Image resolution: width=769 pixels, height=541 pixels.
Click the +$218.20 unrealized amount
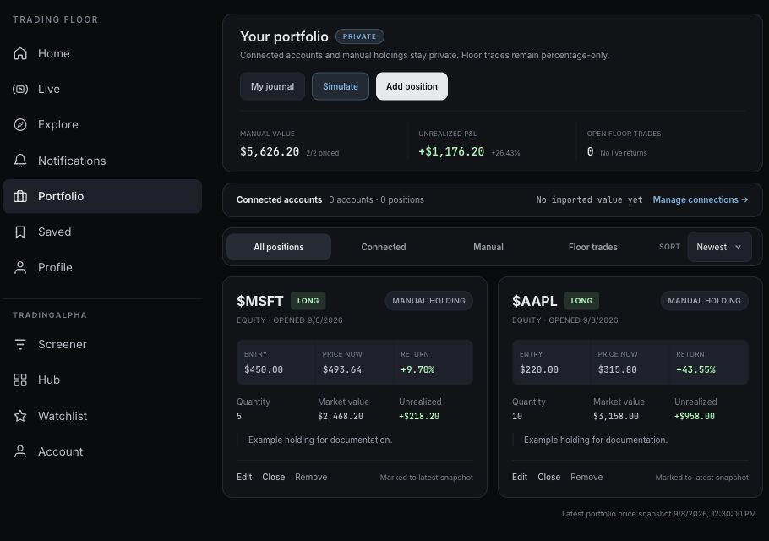(419, 416)
